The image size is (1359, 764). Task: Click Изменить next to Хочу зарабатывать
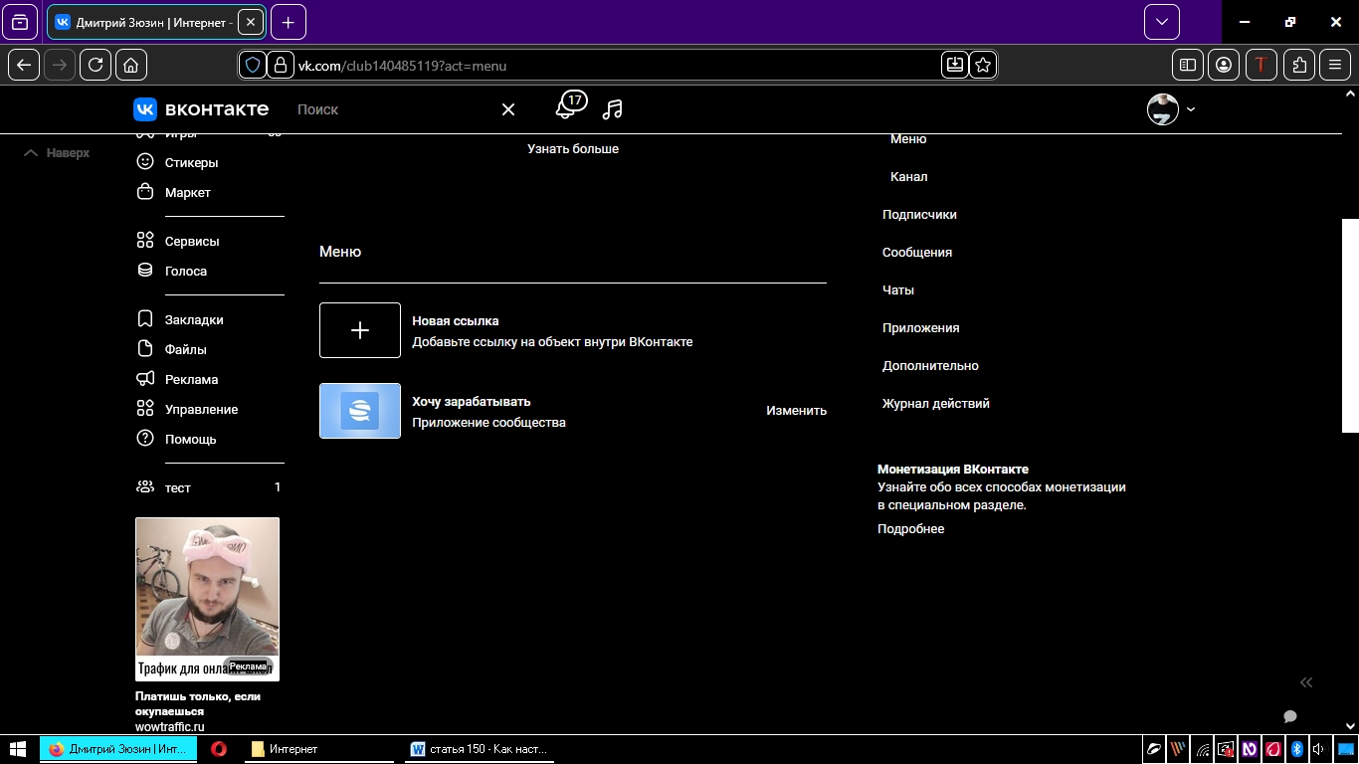click(x=796, y=411)
